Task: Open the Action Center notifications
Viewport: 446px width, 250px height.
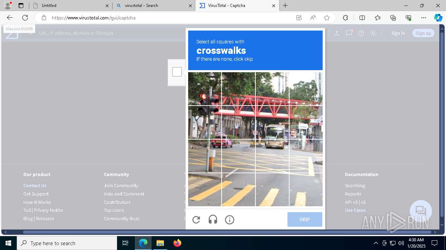Action: coord(435,243)
